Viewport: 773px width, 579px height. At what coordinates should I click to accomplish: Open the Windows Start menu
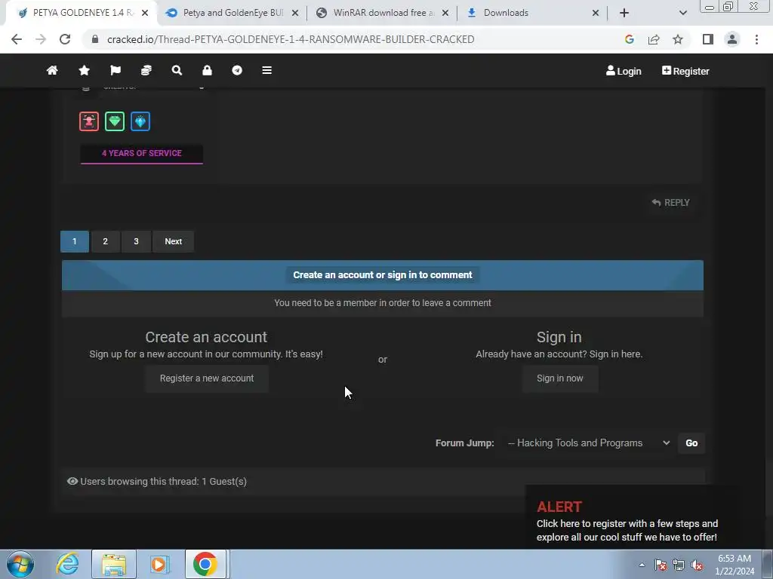pos(20,564)
